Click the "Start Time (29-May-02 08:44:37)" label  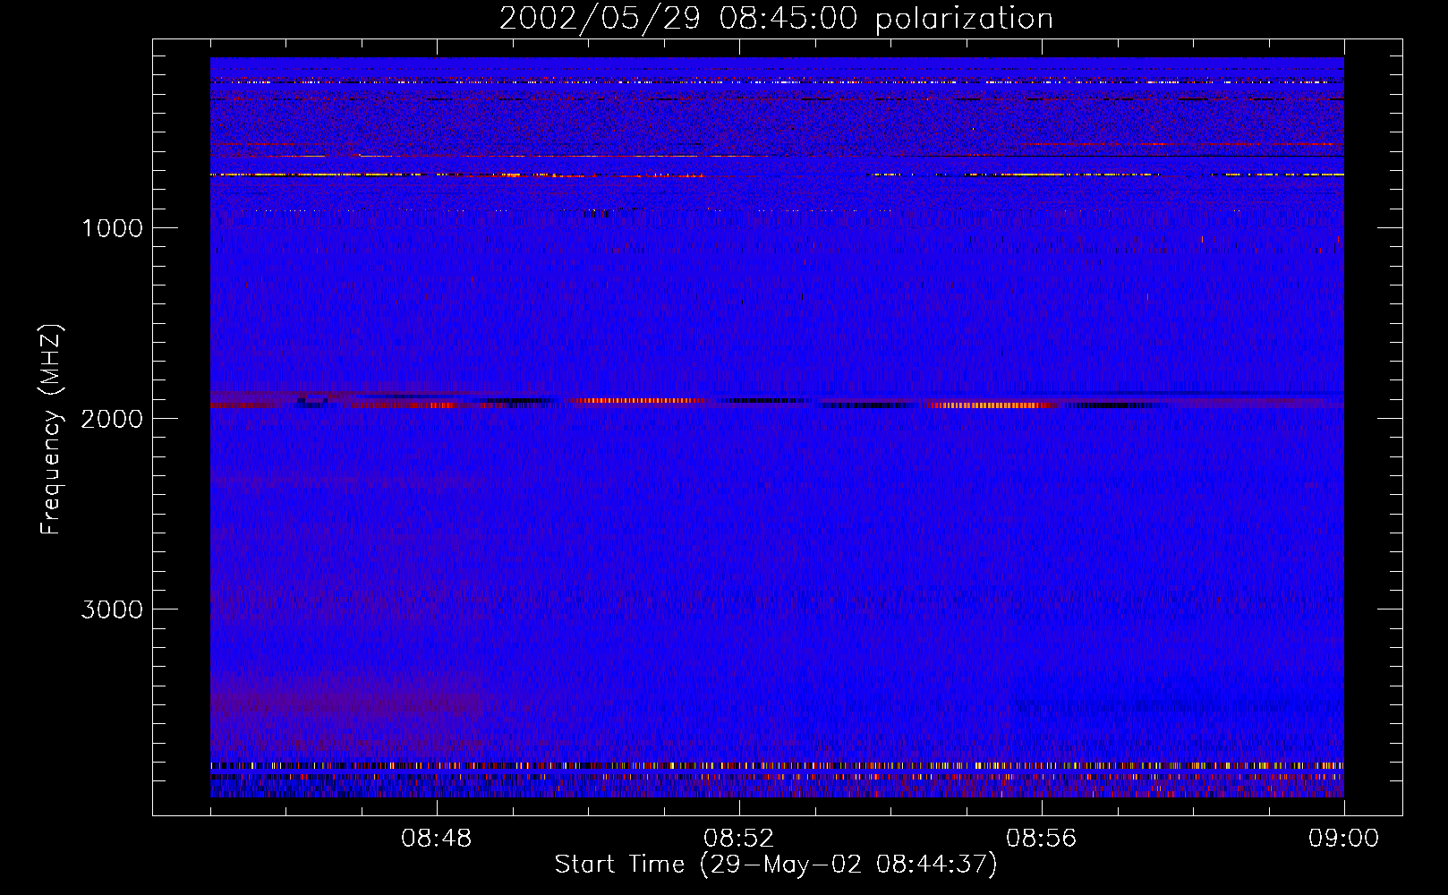click(776, 865)
